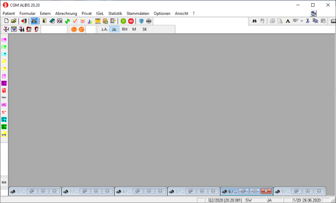Select the RH doctor button
336x203 pixels.
[124, 29]
